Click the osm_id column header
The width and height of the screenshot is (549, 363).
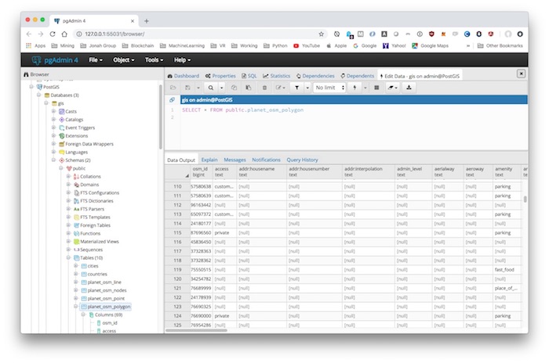(x=201, y=171)
